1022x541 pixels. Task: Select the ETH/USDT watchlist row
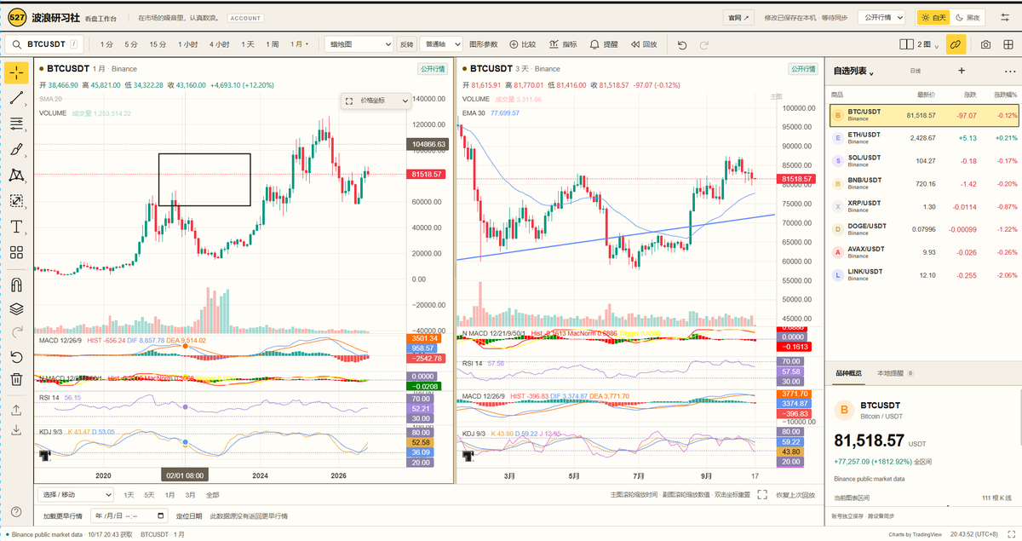pyautogui.click(x=923, y=137)
